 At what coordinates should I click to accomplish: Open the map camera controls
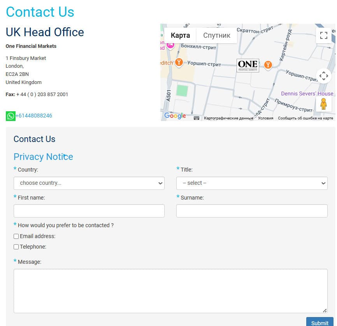[323, 76]
